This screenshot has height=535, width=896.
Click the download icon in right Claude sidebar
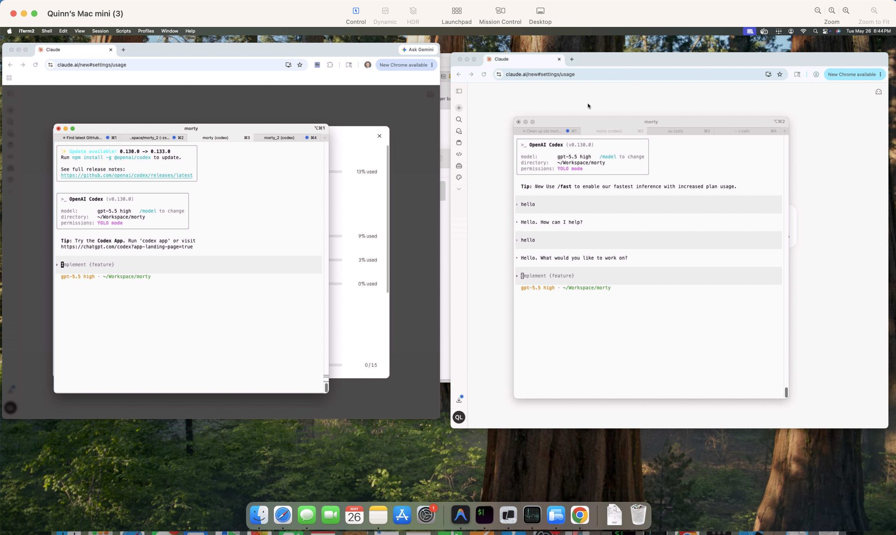[459, 399]
